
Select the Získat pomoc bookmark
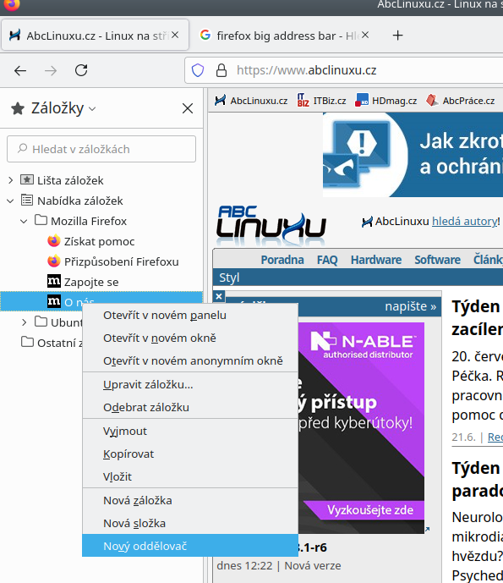coord(99,241)
